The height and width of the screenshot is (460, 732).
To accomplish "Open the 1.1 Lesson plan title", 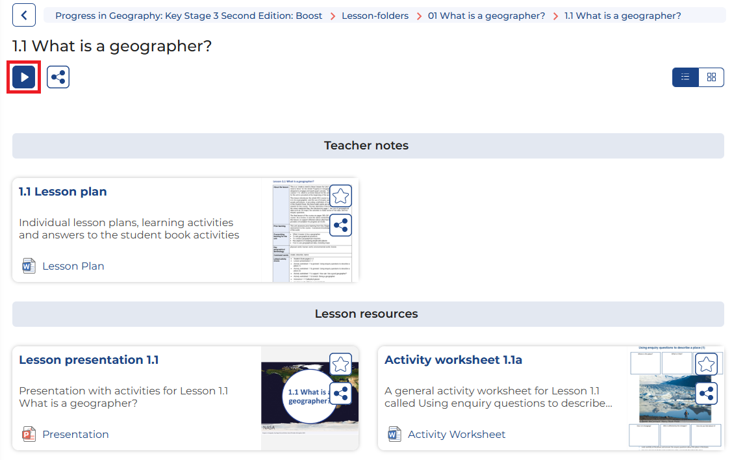I will click(x=62, y=192).
